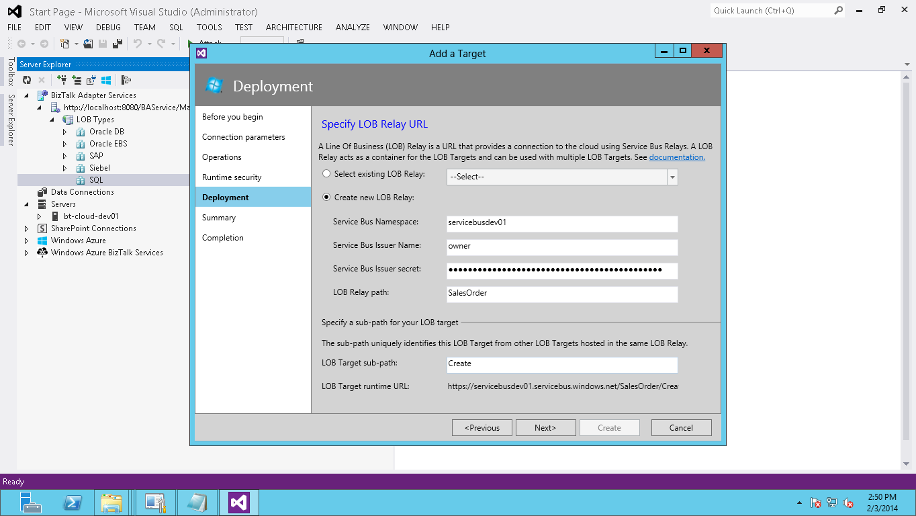Go to the Connection parameters wizard step
This screenshot has height=516, width=916.
click(x=253, y=137)
